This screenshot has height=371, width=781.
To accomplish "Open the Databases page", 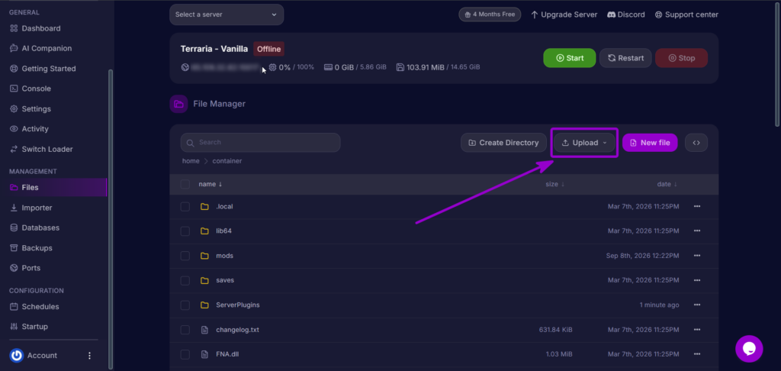I will tap(34, 227).
